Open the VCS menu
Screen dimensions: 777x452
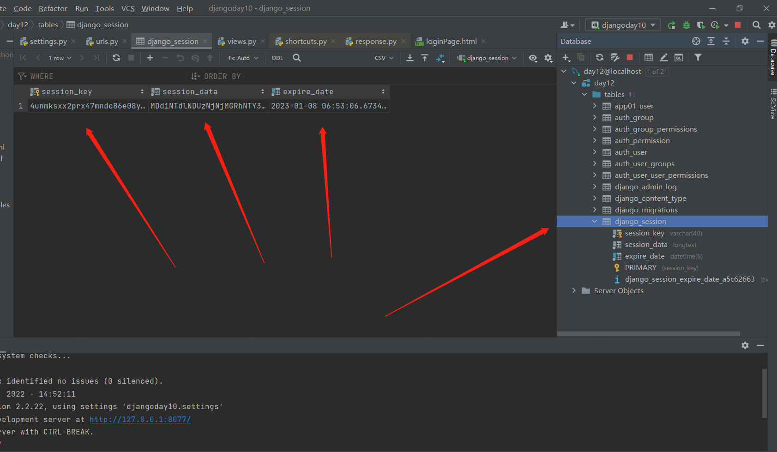point(128,8)
